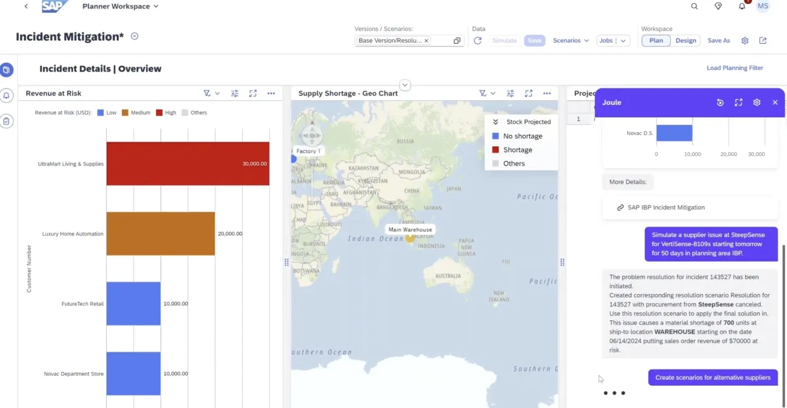Maximize the Revenue at Risk chart
The width and height of the screenshot is (787, 408).
pos(253,94)
